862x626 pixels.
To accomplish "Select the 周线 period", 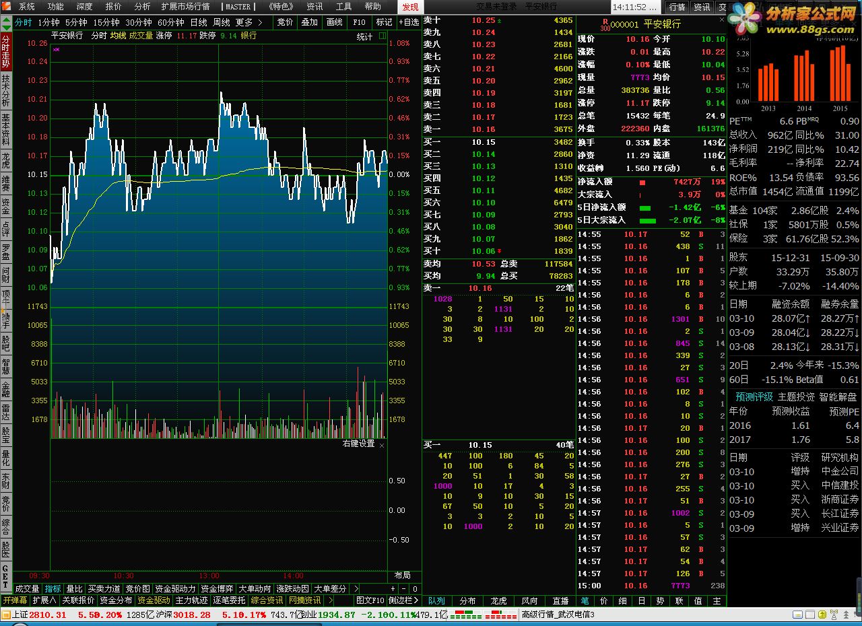I will tap(222, 22).
